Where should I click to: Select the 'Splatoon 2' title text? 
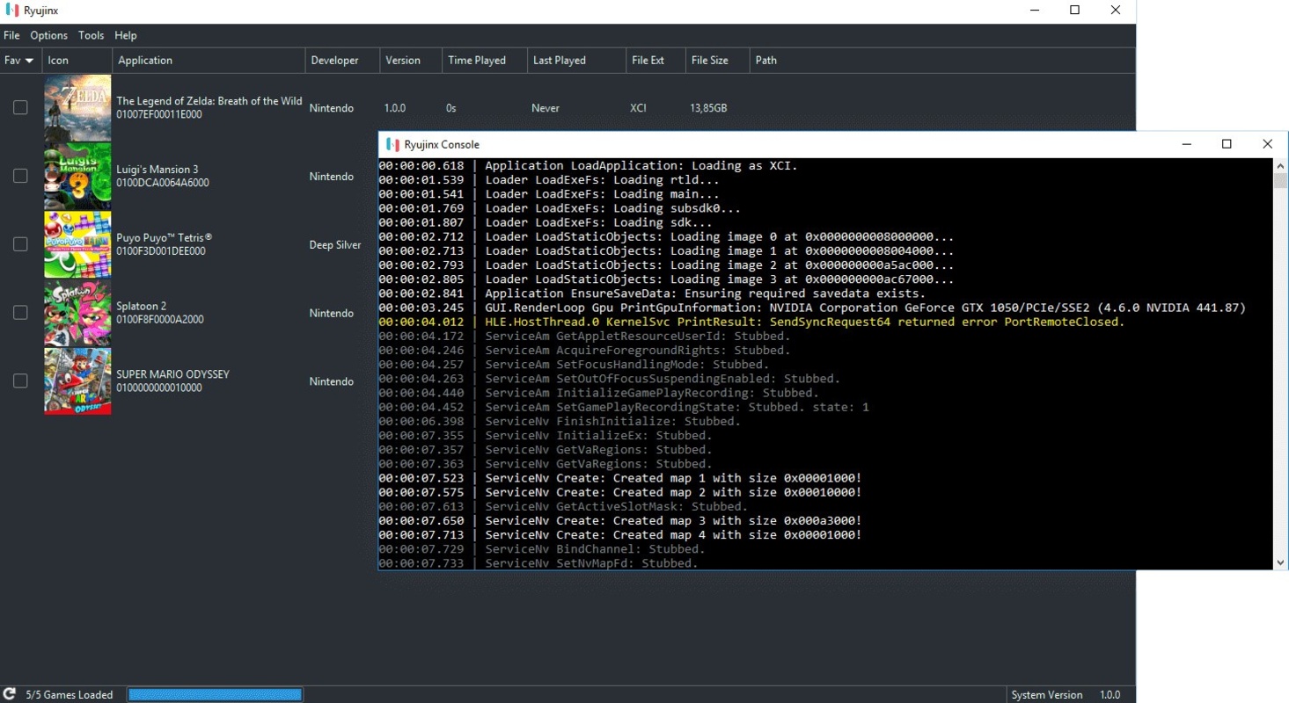click(x=142, y=307)
